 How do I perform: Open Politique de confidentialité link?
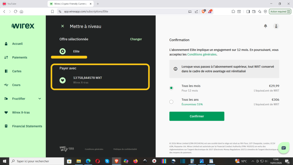point(125,149)
